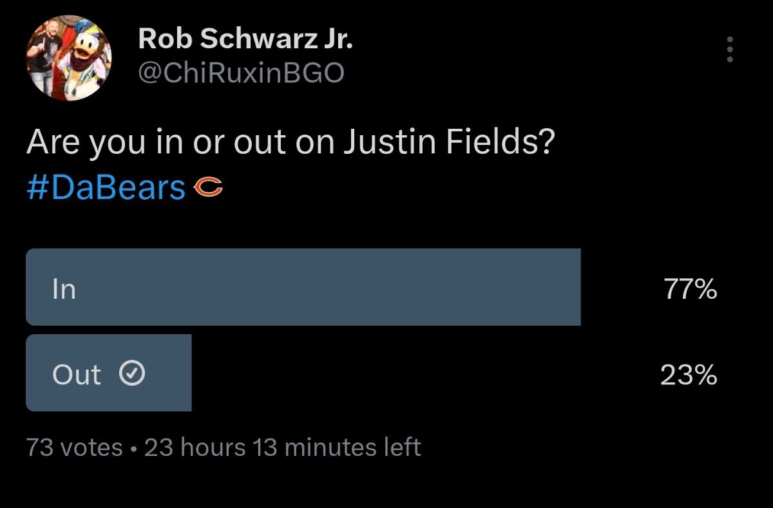Click the "Justin Fields?" words in the tweet
The height and width of the screenshot is (508, 773).
click(448, 143)
